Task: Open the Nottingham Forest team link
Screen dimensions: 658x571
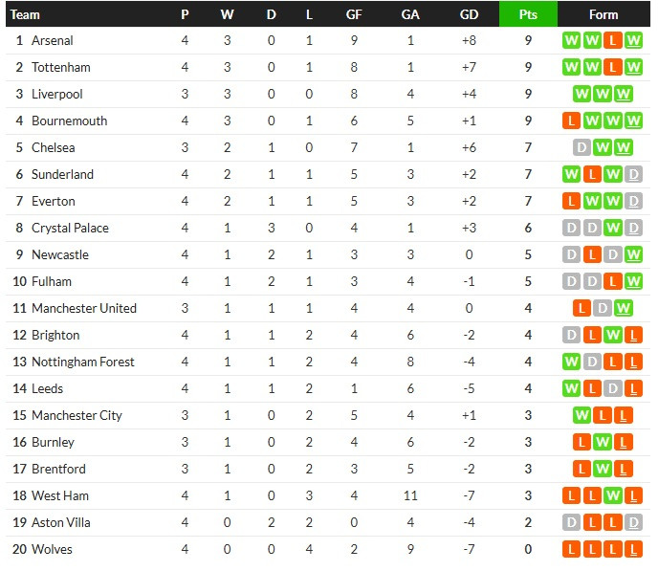Action: (83, 362)
